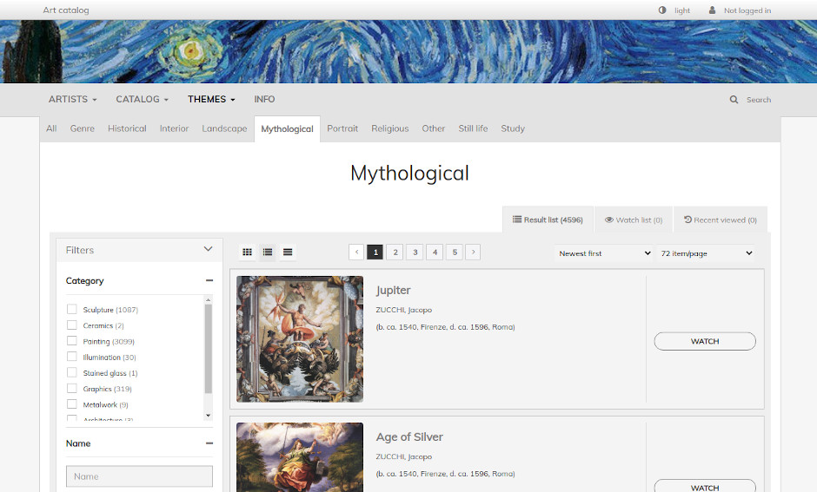Enable the Painting category checkbox
The image size is (817, 492).
tap(72, 341)
